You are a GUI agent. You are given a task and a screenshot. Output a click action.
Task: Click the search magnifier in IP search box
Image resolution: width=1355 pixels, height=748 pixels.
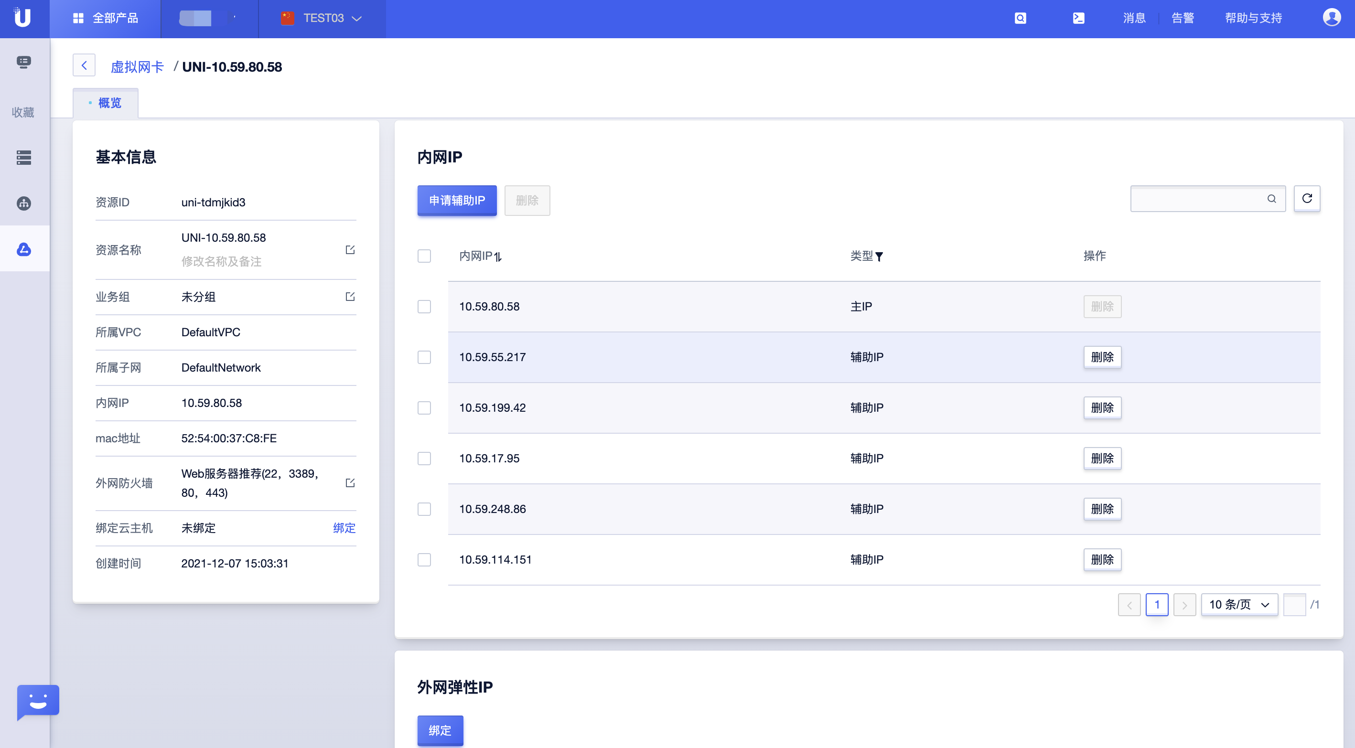(1271, 199)
